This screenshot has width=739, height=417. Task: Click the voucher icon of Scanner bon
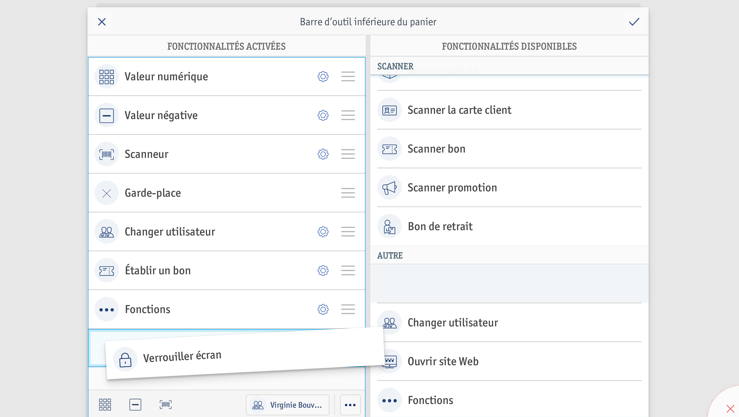coord(389,149)
